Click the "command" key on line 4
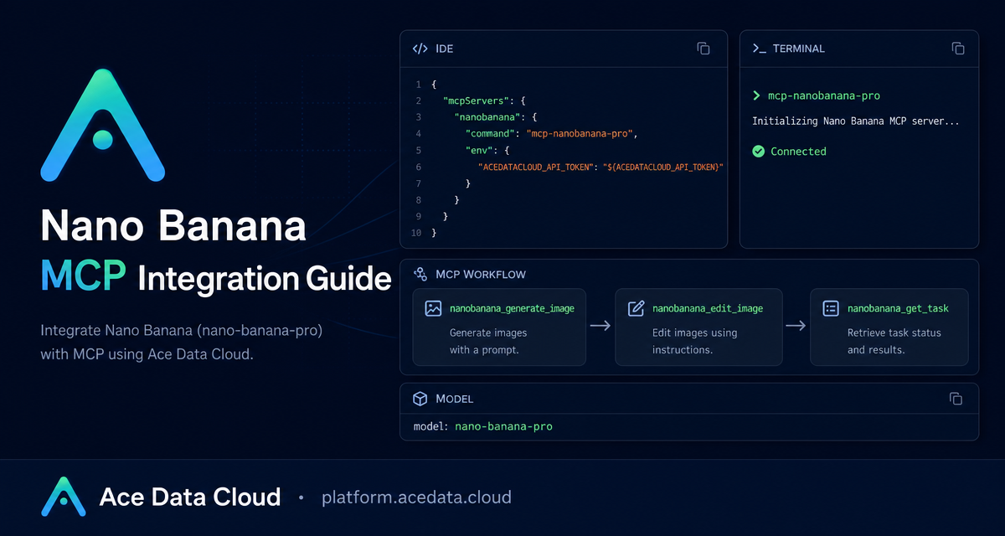Screen dimensions: 1005x536 tap(490, 134)
